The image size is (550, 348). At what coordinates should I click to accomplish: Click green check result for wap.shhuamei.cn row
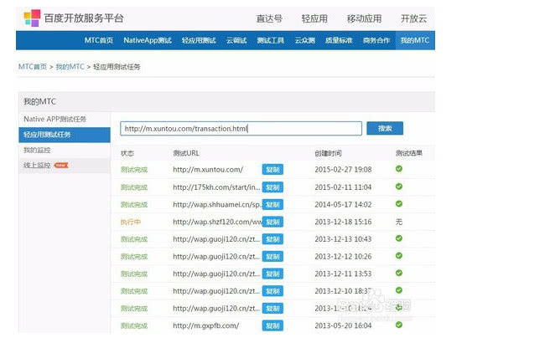399,204
